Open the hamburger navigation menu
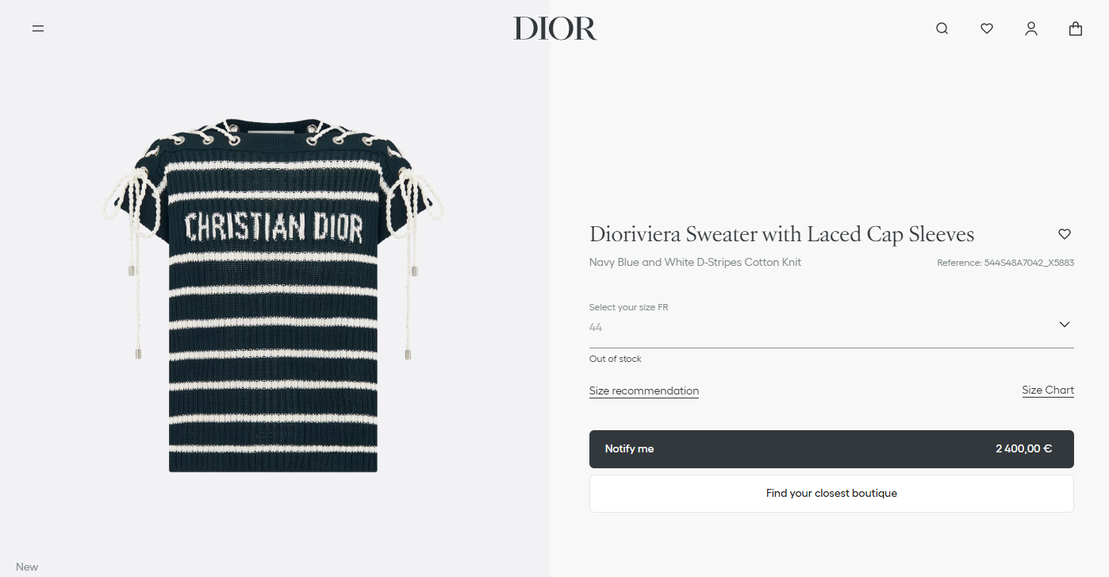Image resolution: width=1109 pixels, height=577 pixels. 38,29
